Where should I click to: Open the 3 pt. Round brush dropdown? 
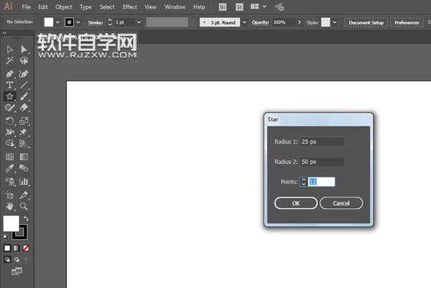244,22
